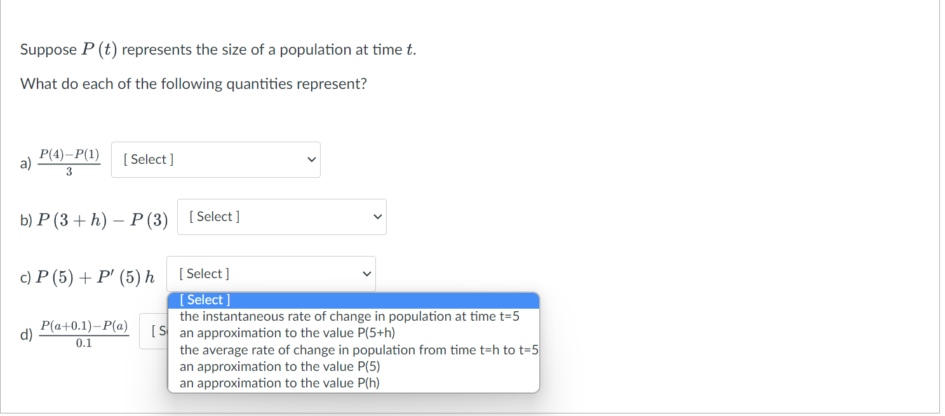Click the sentence starting with 'Suppose P(t) represents'
Image resolution: width=945 pixels, height=416 pixels.
point(217,49)
